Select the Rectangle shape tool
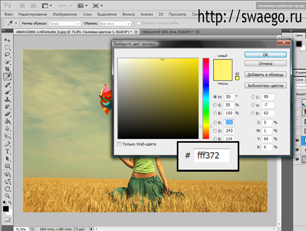Screen dimensions: 306x231 [x=8, y=166]
